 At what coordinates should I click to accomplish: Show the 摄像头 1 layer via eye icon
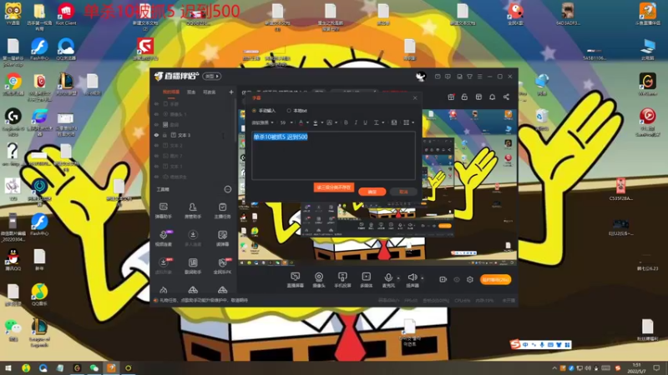click(156, 114)
